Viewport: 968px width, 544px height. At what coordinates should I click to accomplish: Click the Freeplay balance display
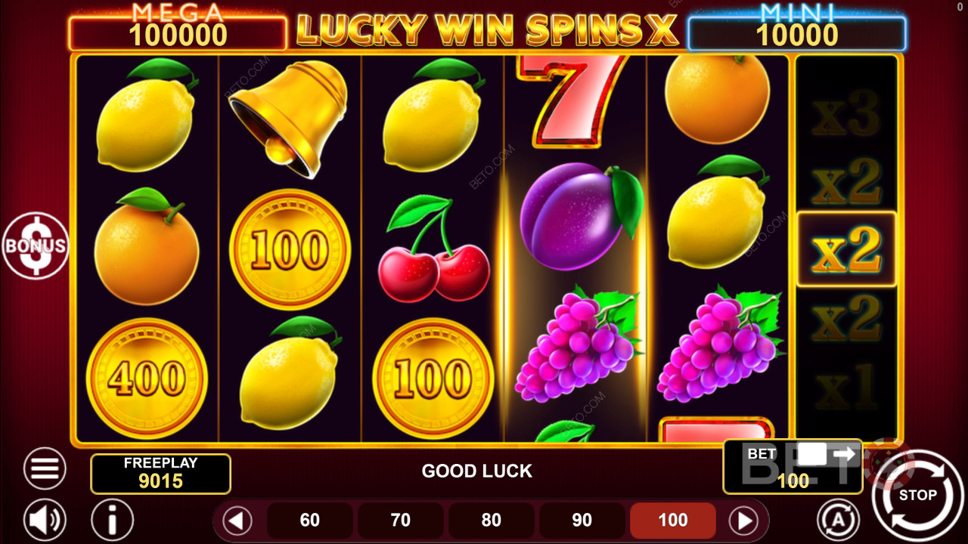(x=160, y=474)
